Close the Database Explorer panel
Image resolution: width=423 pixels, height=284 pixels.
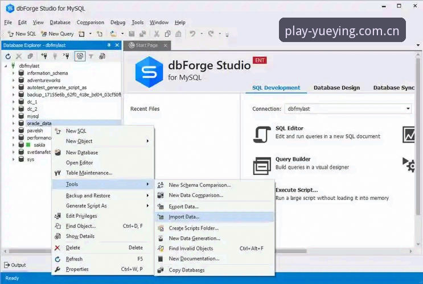(x=117, y=45)
